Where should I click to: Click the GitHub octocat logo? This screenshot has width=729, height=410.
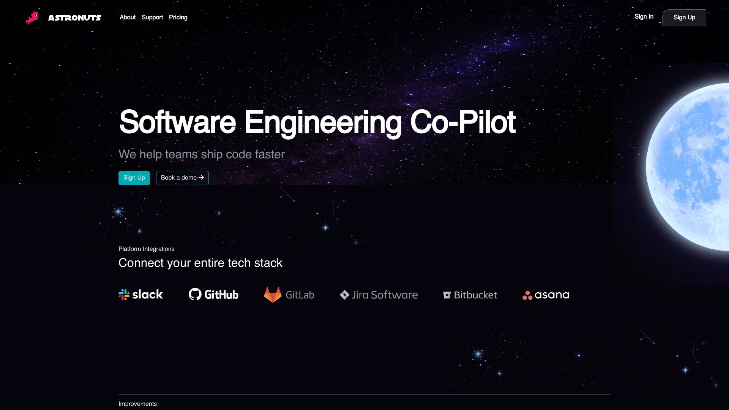pyautogui.click(x=195, y=294)
